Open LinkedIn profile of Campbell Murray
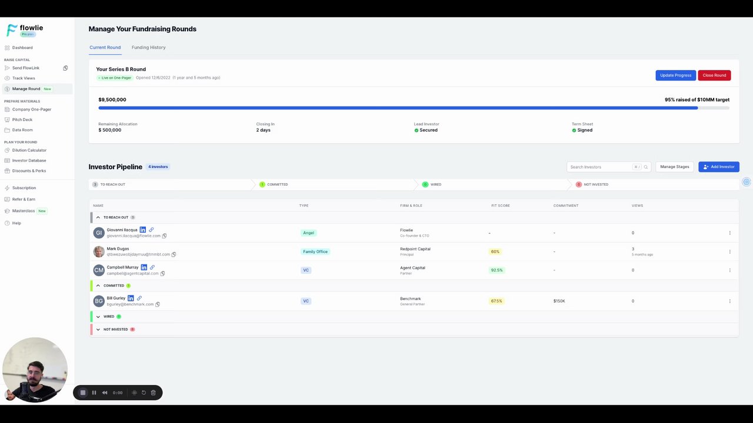Image resolution: width=753 pixels, height=423 pixels. point(144,267)
